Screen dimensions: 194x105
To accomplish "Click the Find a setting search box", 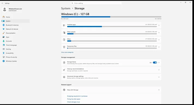I will tap(96, 3).
